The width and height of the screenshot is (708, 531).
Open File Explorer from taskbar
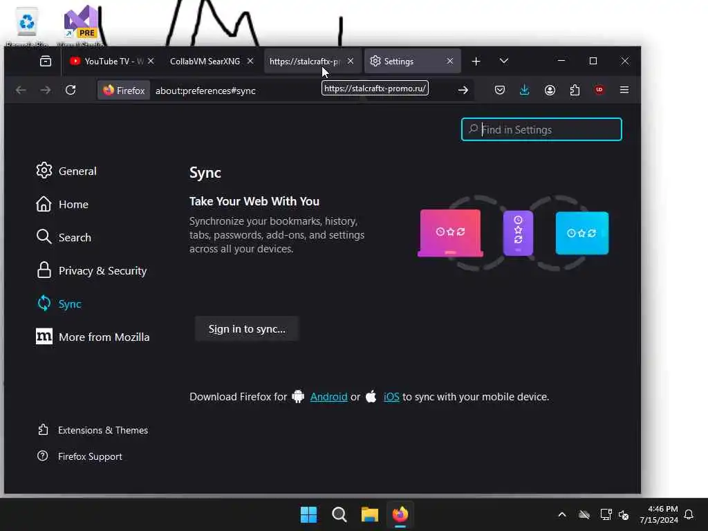[x=369, y=514]
